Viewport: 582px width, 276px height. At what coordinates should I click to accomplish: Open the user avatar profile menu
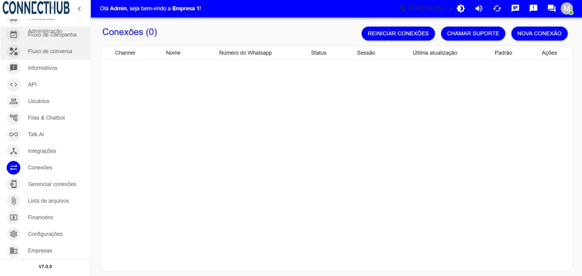(x=567, y=9)
